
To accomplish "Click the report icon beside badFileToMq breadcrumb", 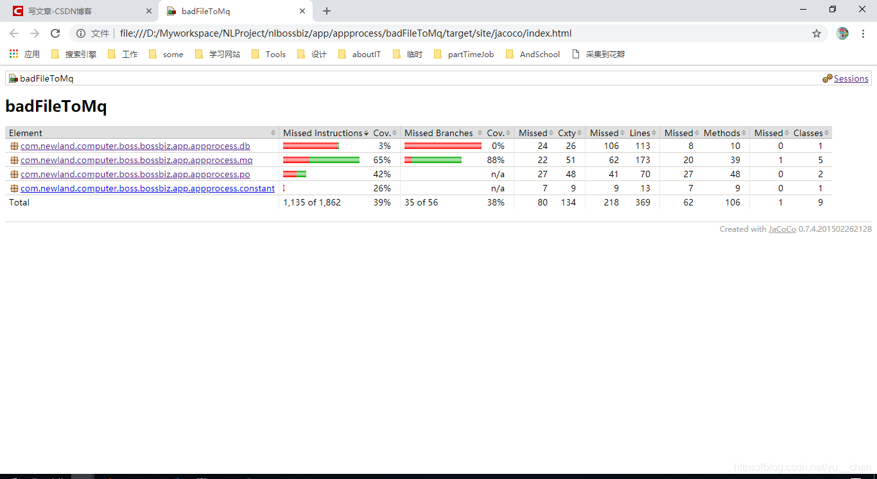I will [13, 78].
